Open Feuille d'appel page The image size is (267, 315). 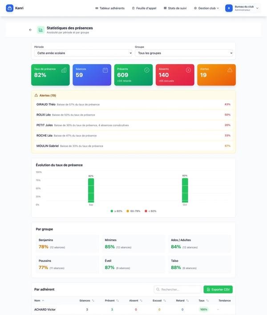point(144,8)
